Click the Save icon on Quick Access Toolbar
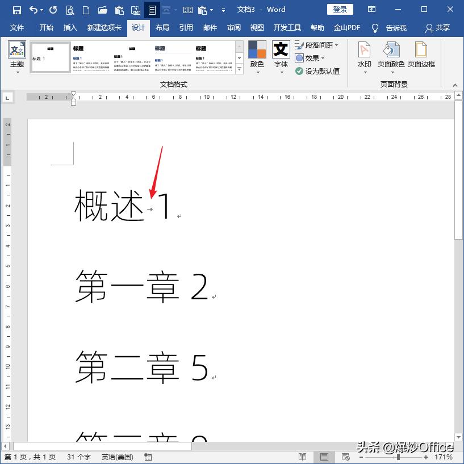Image resolution: width=464 pixels, height=464 pixels. (16, 9)
